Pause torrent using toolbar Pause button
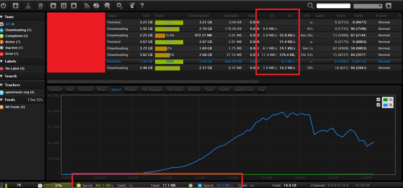 pyautogui.click(x=64, y=5)
